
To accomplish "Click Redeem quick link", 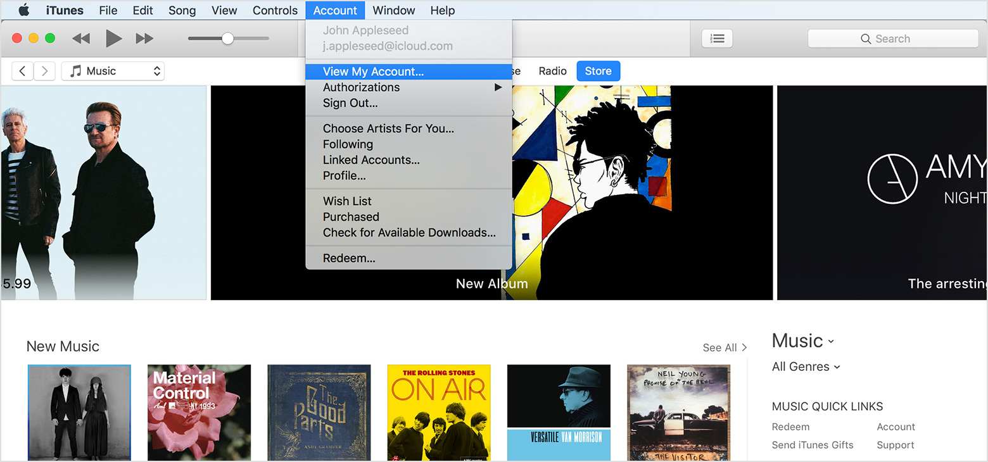I will [x=790, y=427].
